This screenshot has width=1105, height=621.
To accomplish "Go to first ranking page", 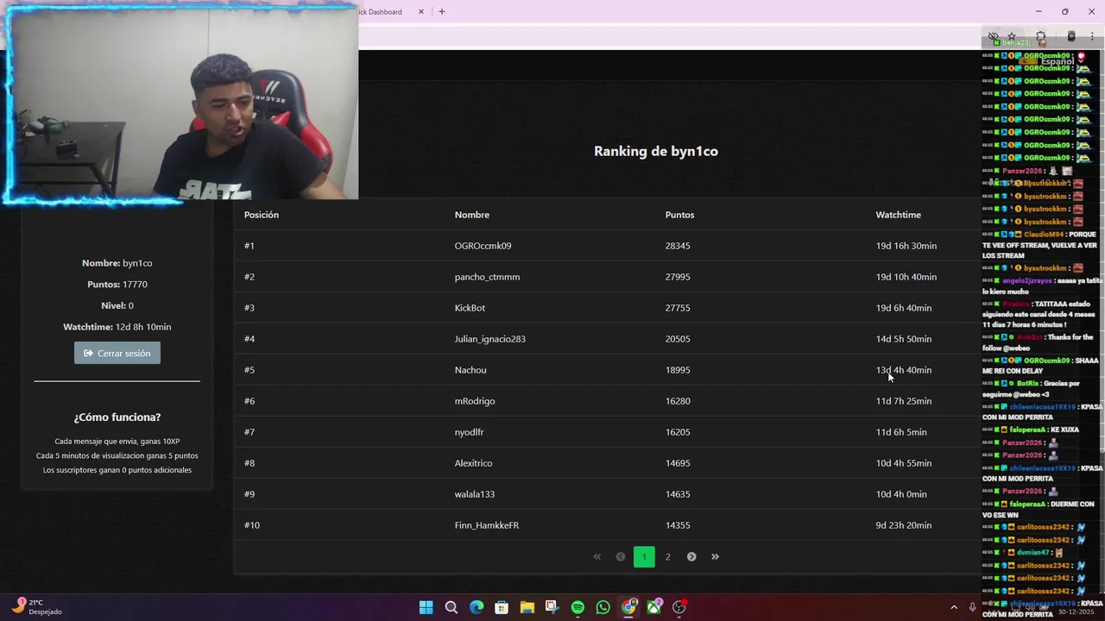I will click(x=597, y=557).
